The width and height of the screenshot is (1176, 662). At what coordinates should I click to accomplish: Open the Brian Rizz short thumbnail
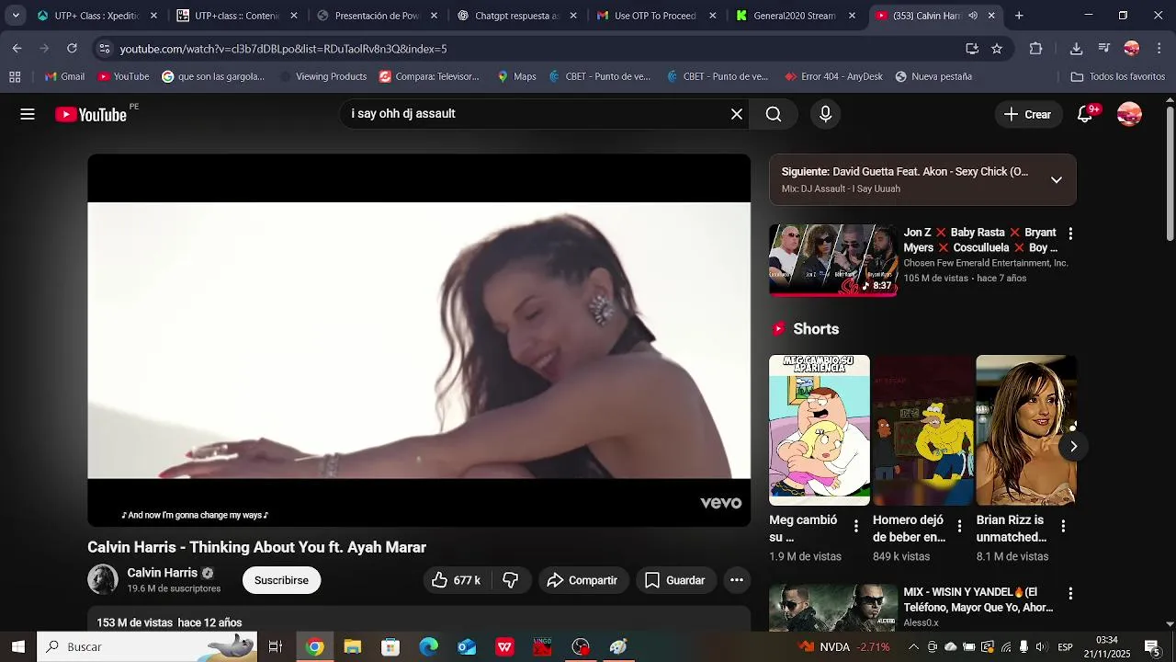pos(1026,430)
